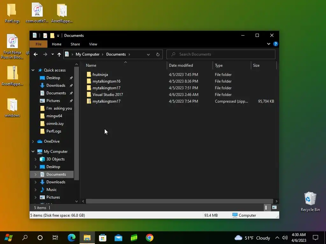Sort by the Name column header
This screenshot has width=326, height=244.
125,65
